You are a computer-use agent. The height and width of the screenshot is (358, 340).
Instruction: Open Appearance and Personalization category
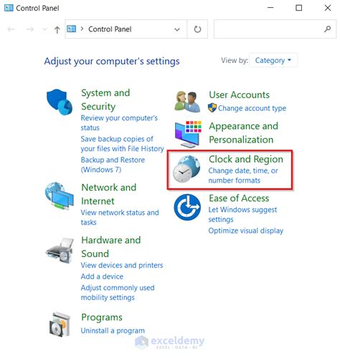pyautogui.click(x=243, y=132)
